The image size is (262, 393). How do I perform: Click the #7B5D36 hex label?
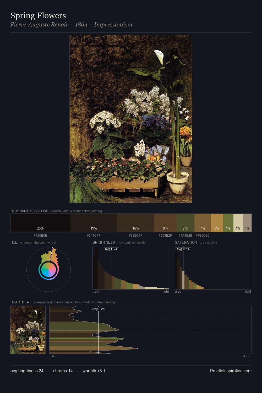pos(203,236)
